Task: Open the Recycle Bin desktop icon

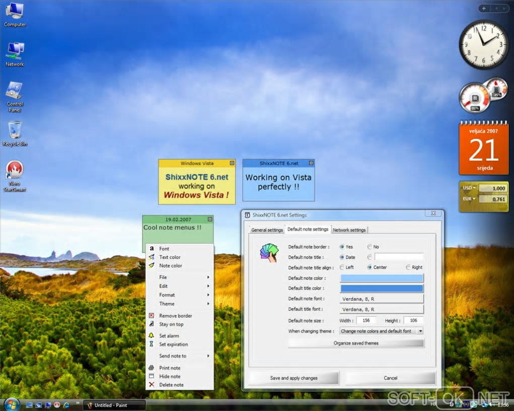Action: (15, 133)
